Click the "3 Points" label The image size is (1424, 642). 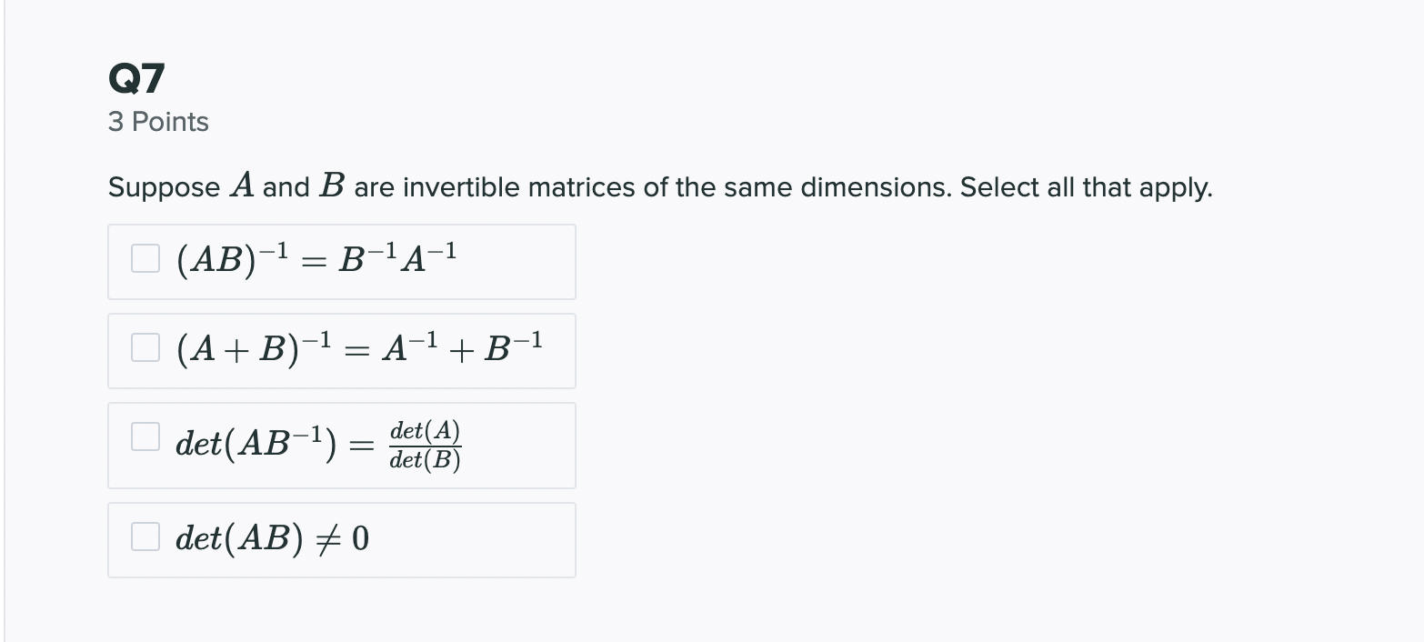point(158,122)
